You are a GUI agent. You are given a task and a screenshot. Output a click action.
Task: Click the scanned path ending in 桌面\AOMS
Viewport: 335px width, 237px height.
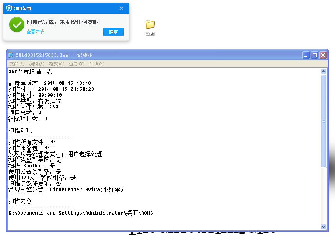click(81, 213)
